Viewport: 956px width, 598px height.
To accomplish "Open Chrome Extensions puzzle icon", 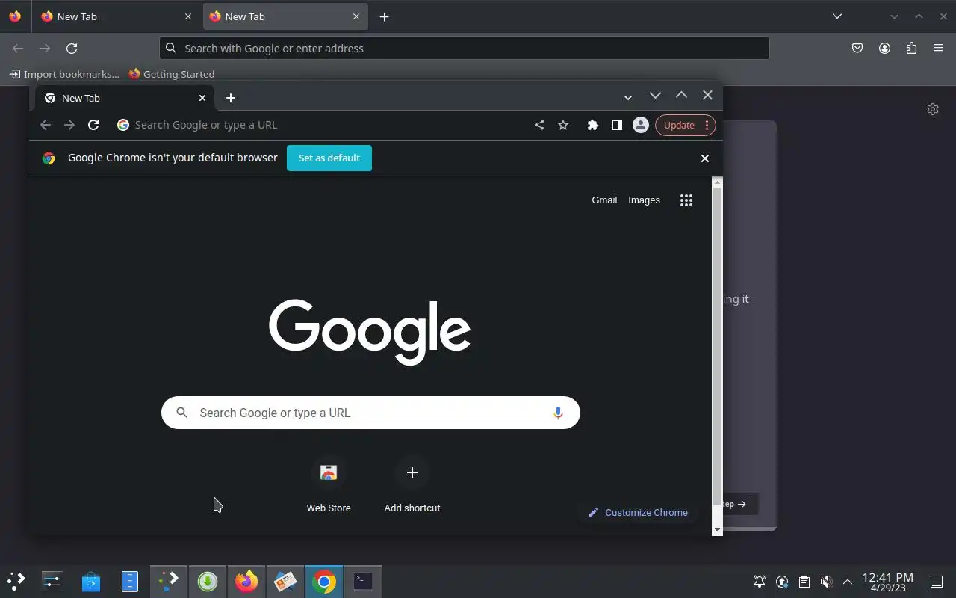I will pyautogui.click(x=592, y=125).
